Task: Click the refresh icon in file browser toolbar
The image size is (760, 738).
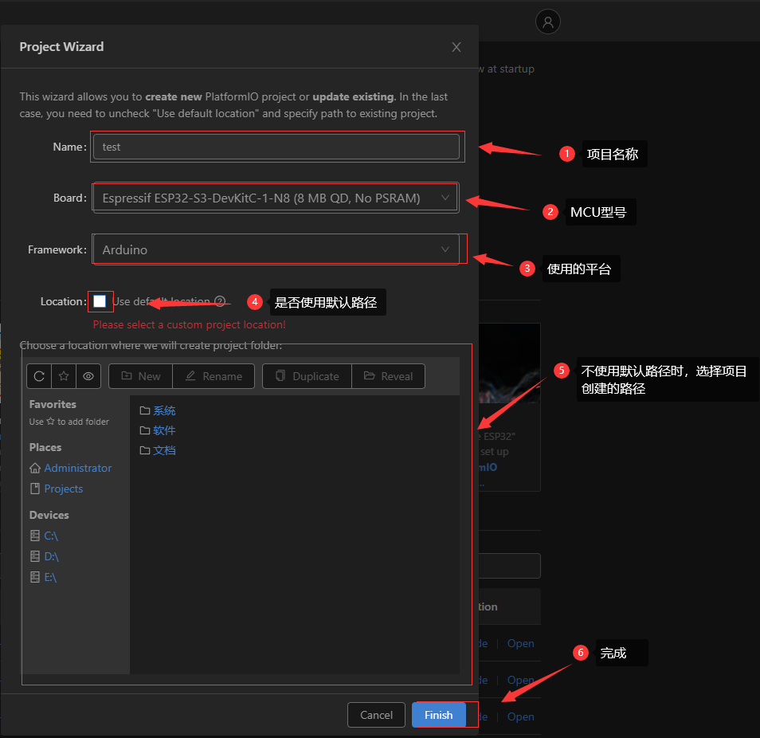Action: 39,376
